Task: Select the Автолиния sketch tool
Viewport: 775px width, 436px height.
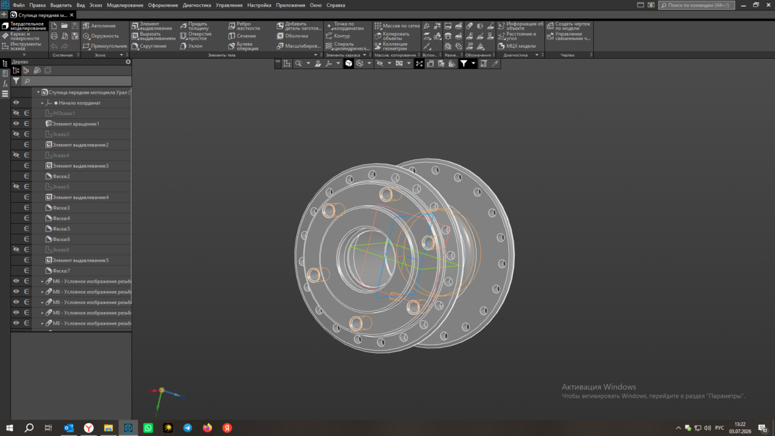Action: [x=99, y=26]
